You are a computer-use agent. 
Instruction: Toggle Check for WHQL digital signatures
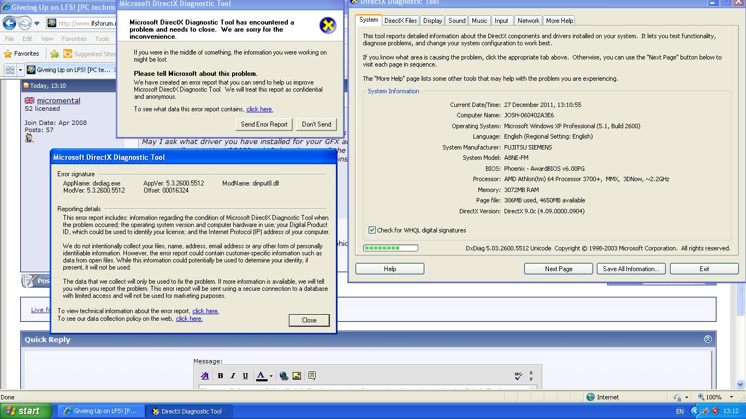coord(372,230)
